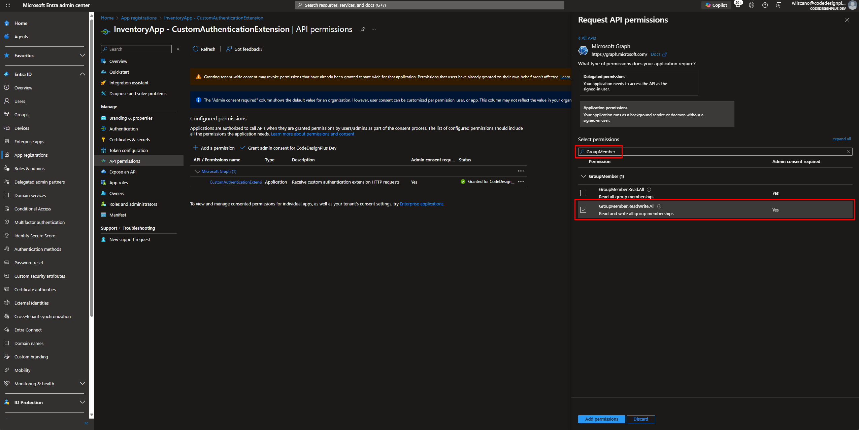This screenshot has width=859, height=430.
Task: Check the GroupMember.Read.All checkbox
Action: [583, 193]
